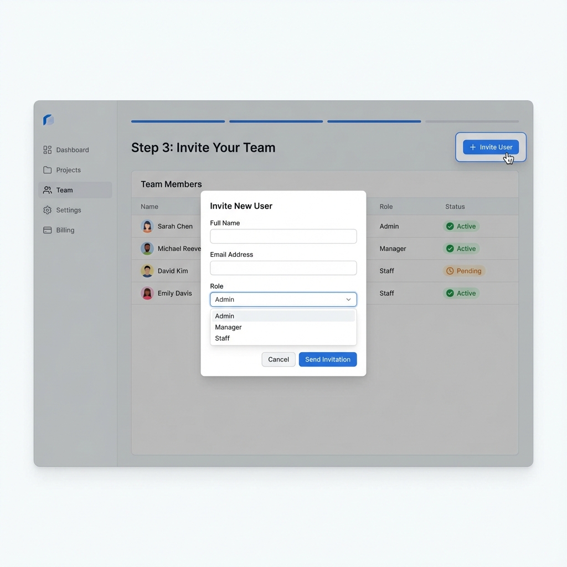Click the Full Name input field
This screenshot has height=567, width=567.
(283, 236)
